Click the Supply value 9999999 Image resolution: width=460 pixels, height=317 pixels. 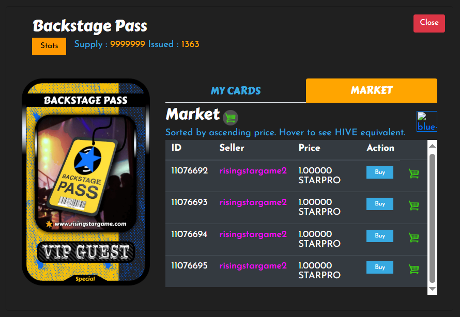pyautogui.click(x=128, y=44)
